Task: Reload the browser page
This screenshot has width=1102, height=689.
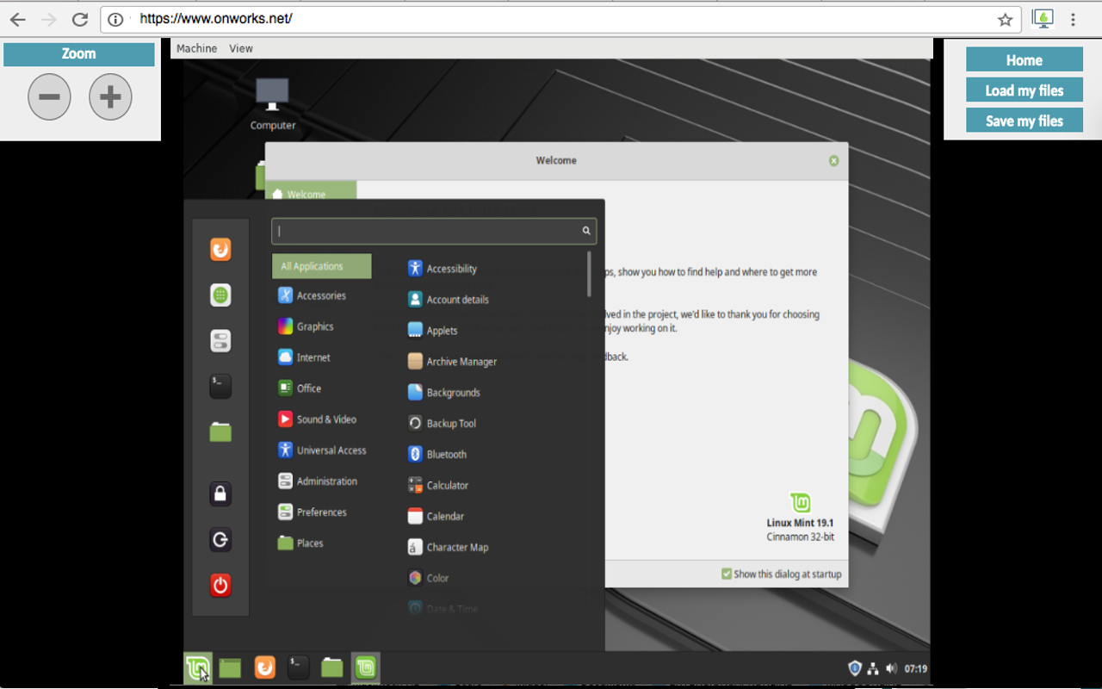Action: click(x=79, y=19)
